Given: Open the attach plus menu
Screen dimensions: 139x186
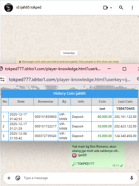Looking at the screenshot, I should 9,178.
